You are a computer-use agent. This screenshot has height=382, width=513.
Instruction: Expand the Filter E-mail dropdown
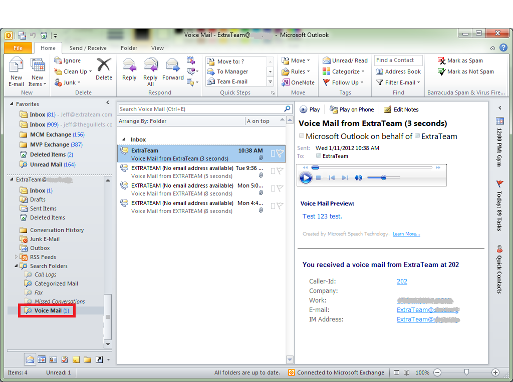[x=398, y=82]
